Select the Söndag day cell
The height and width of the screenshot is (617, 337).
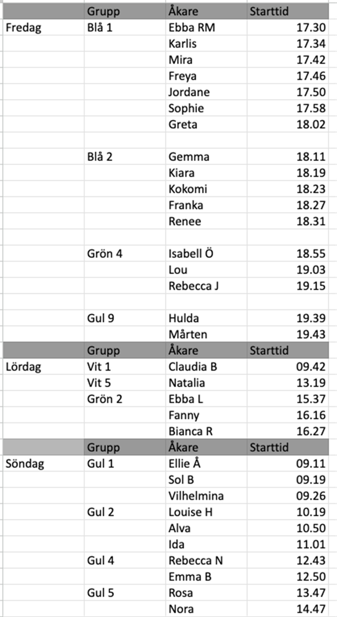(x=25, y=464)
